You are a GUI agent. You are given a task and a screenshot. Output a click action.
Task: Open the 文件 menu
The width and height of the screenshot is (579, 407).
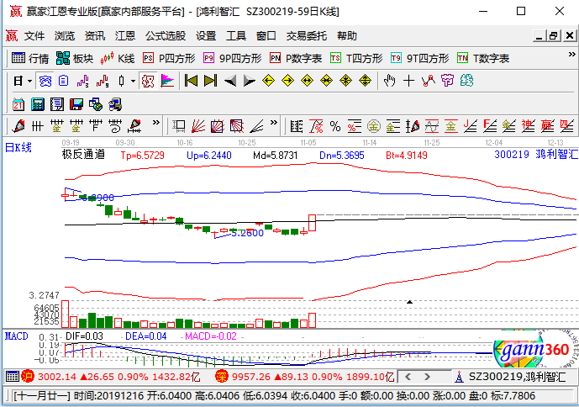tap(34, 36)
